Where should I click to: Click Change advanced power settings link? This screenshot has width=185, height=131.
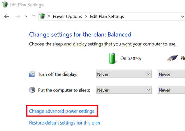pyautogui.click(x=62, y=111)
